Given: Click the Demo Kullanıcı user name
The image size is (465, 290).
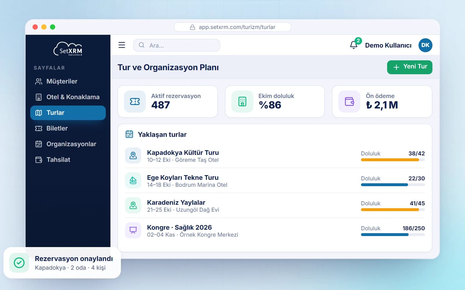Looking at the screenshot, I should pyautogui.click(x=388, y=45).
